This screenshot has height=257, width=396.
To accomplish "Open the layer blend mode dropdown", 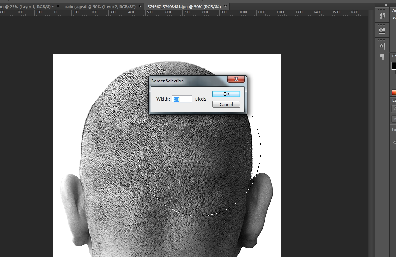I will click(394, 119).
